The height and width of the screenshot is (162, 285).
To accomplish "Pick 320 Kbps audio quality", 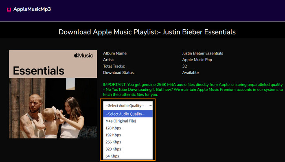I will point(128,149).
